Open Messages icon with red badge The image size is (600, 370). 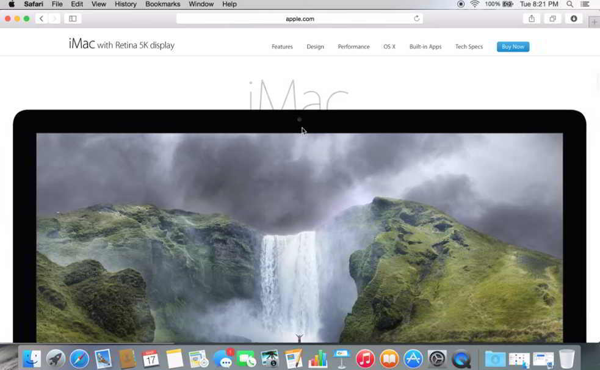(x=223, y=359)
